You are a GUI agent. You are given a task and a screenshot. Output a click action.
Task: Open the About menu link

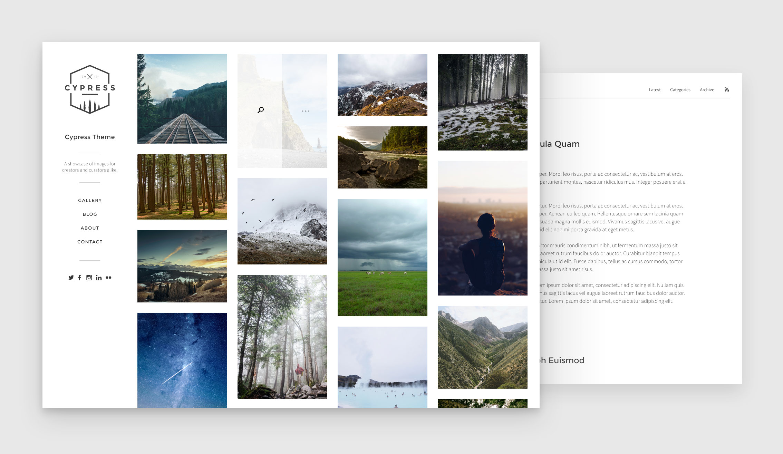[90, 228]
